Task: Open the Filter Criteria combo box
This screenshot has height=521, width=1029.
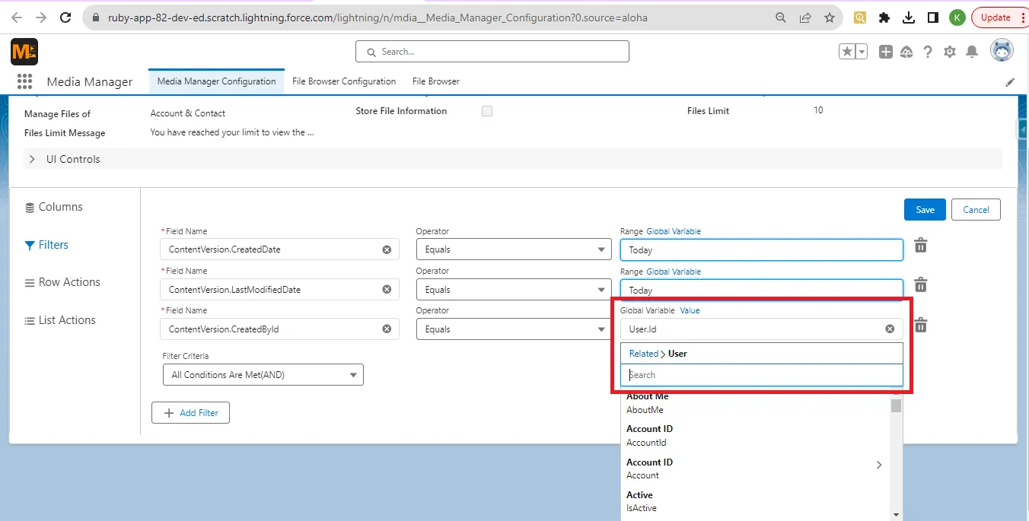Action: [263, 374]
